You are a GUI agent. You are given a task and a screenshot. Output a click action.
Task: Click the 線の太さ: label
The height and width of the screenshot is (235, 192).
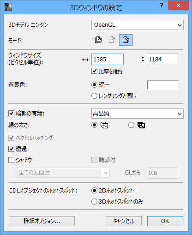19,125
